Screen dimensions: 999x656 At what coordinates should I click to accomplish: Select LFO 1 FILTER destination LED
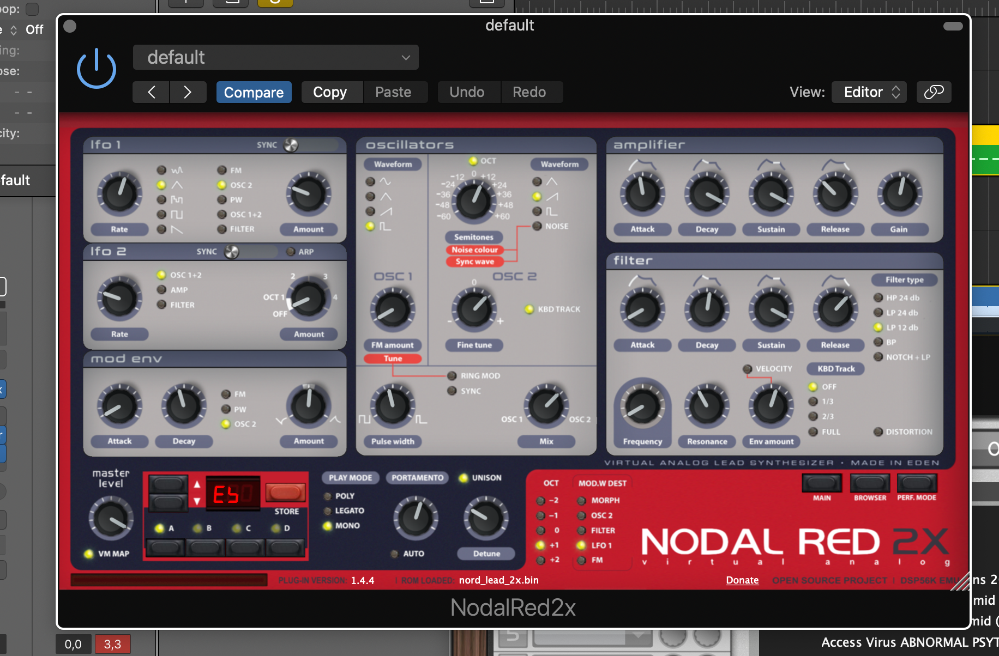tap(221, 229)
